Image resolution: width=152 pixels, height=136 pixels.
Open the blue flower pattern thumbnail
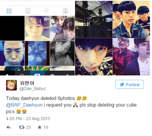click(x=37, y=53)
